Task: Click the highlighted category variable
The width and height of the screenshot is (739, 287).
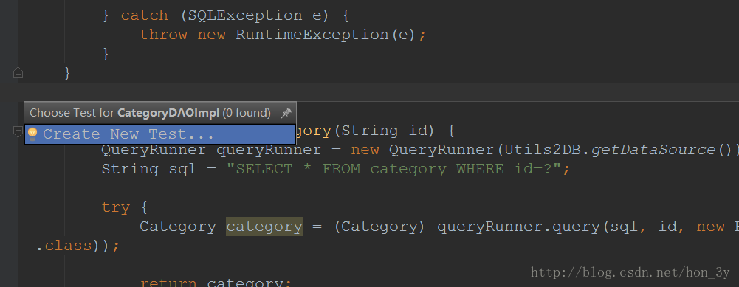Action: [x=264, y=227]
